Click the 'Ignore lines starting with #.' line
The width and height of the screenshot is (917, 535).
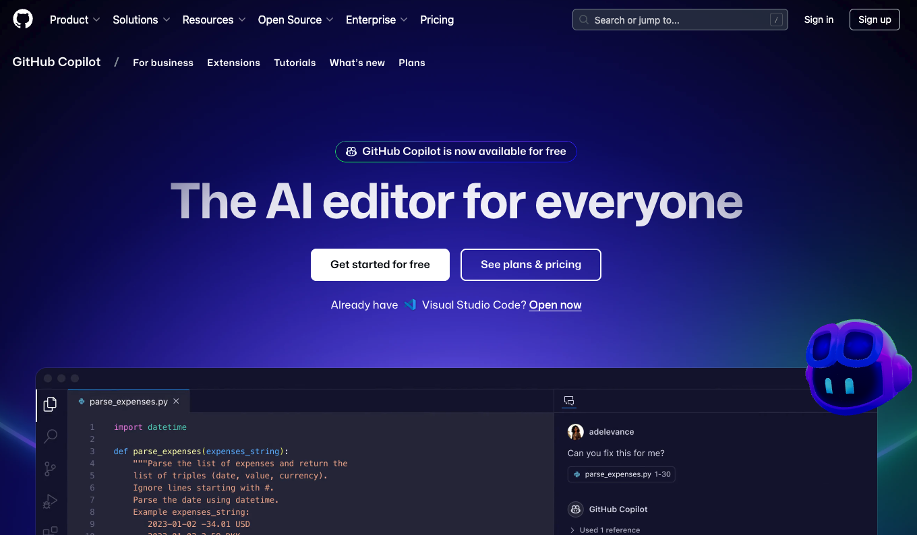(204, 488)
